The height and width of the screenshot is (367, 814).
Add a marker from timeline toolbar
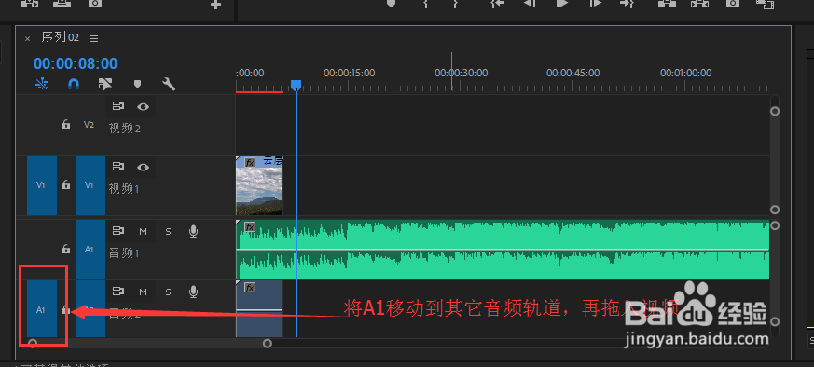[x=138, y=84]
